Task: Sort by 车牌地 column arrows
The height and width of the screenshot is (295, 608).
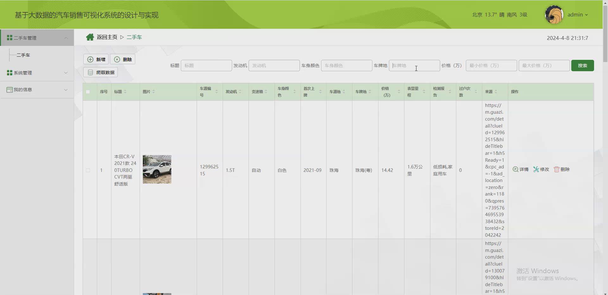Action: (x=370, y=92)
